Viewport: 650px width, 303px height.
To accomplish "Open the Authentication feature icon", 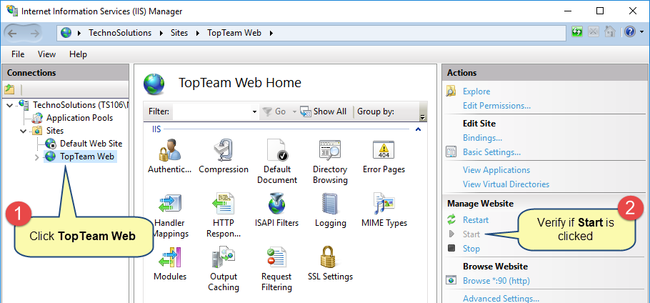I will (x=169, y=150).
